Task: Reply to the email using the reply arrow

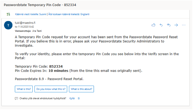Action: click(x=161, y=25)
